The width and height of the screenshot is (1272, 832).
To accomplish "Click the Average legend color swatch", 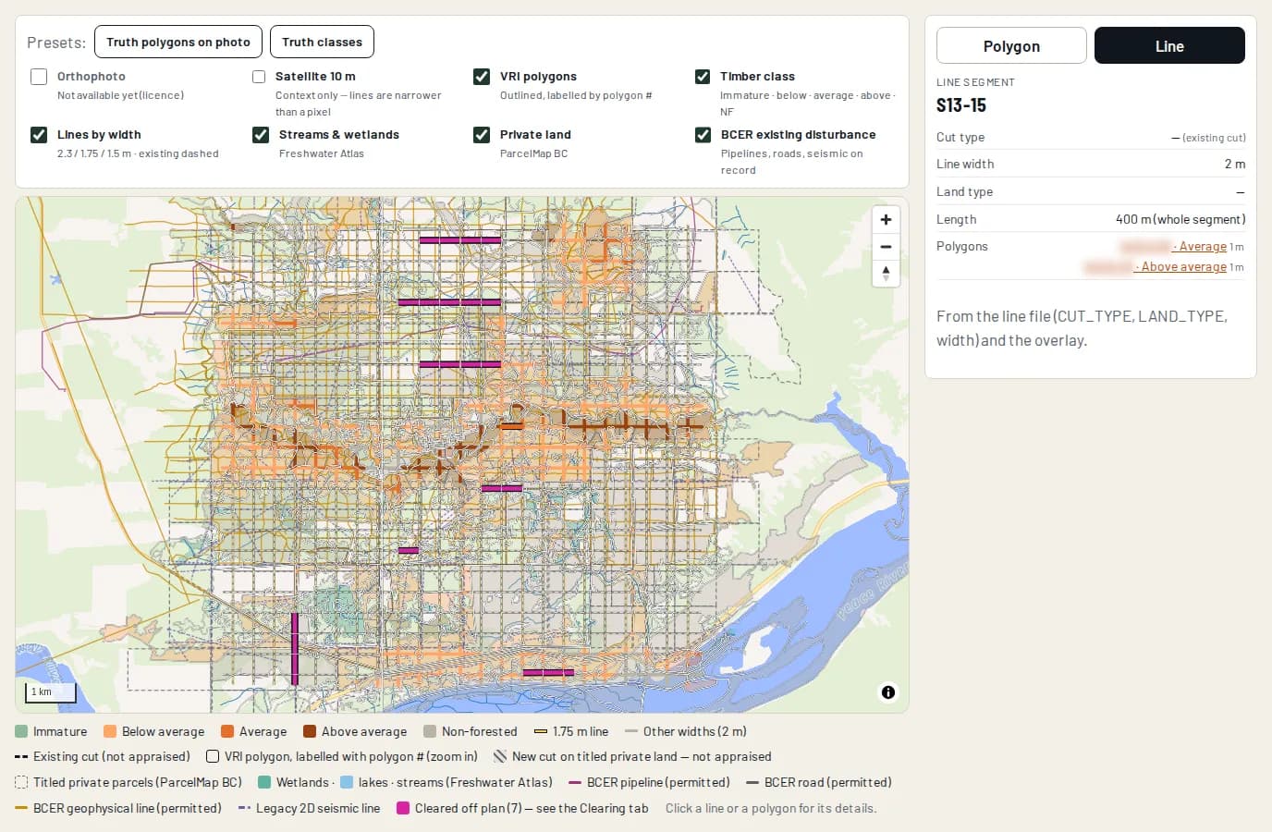I will (227, 731).
